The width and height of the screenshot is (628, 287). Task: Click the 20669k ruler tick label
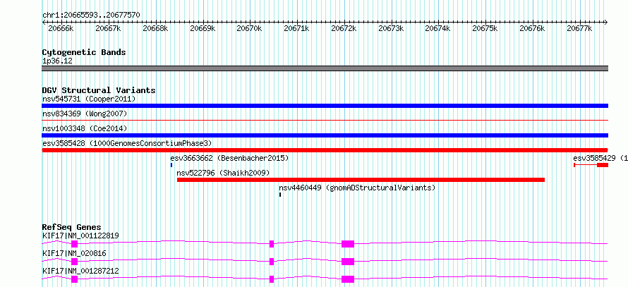click(203, 28)
